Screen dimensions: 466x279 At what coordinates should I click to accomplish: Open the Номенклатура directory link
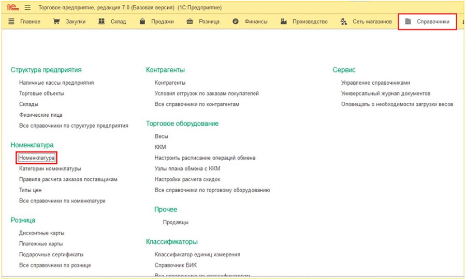37,158
